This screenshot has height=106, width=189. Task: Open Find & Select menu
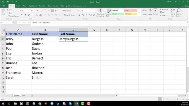point(178,12)
